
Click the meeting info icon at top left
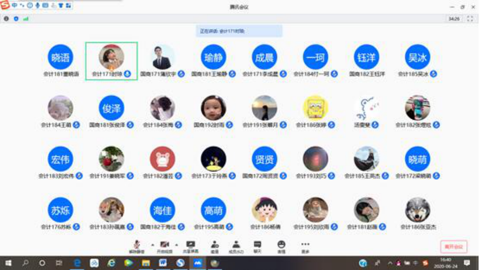click(x=6, y=19)
